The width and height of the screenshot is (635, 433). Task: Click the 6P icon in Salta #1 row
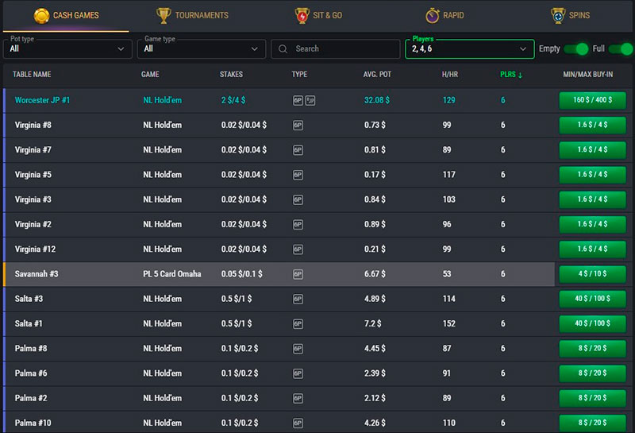coord(298,323)
